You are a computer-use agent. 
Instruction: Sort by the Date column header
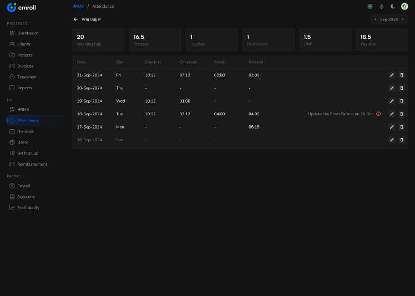(82, 62)
